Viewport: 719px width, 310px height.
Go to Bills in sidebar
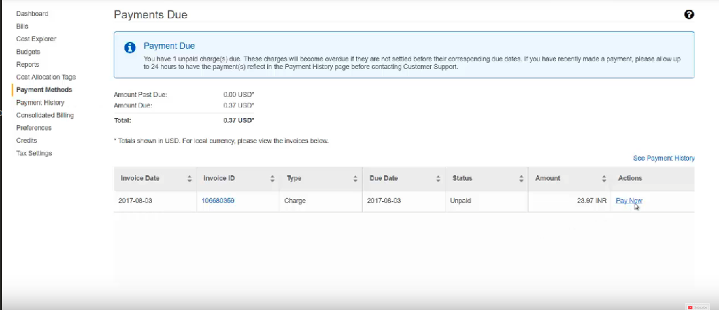(x=22, y=27)
